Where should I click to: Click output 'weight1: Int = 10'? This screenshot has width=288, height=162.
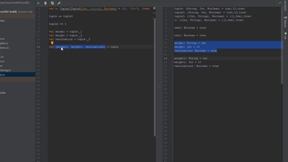(x=188, y=62)
